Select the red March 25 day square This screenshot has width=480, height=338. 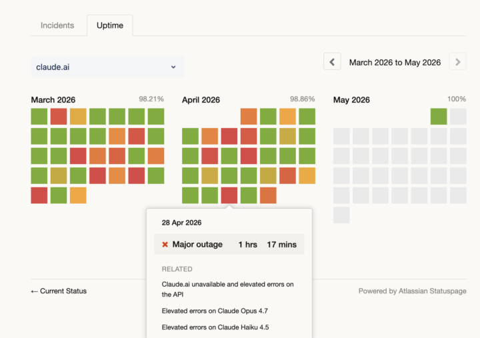click(97, 175)
